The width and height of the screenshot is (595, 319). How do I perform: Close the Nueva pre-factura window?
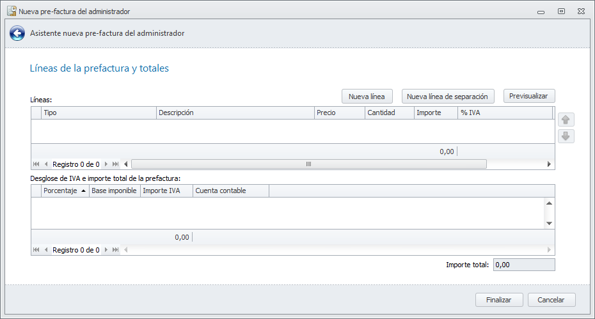click(x=581, y=12)
